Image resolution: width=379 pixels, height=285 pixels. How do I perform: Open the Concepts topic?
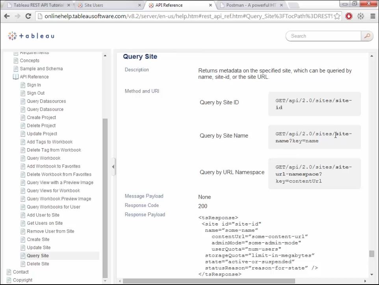(x=30, y=60)
